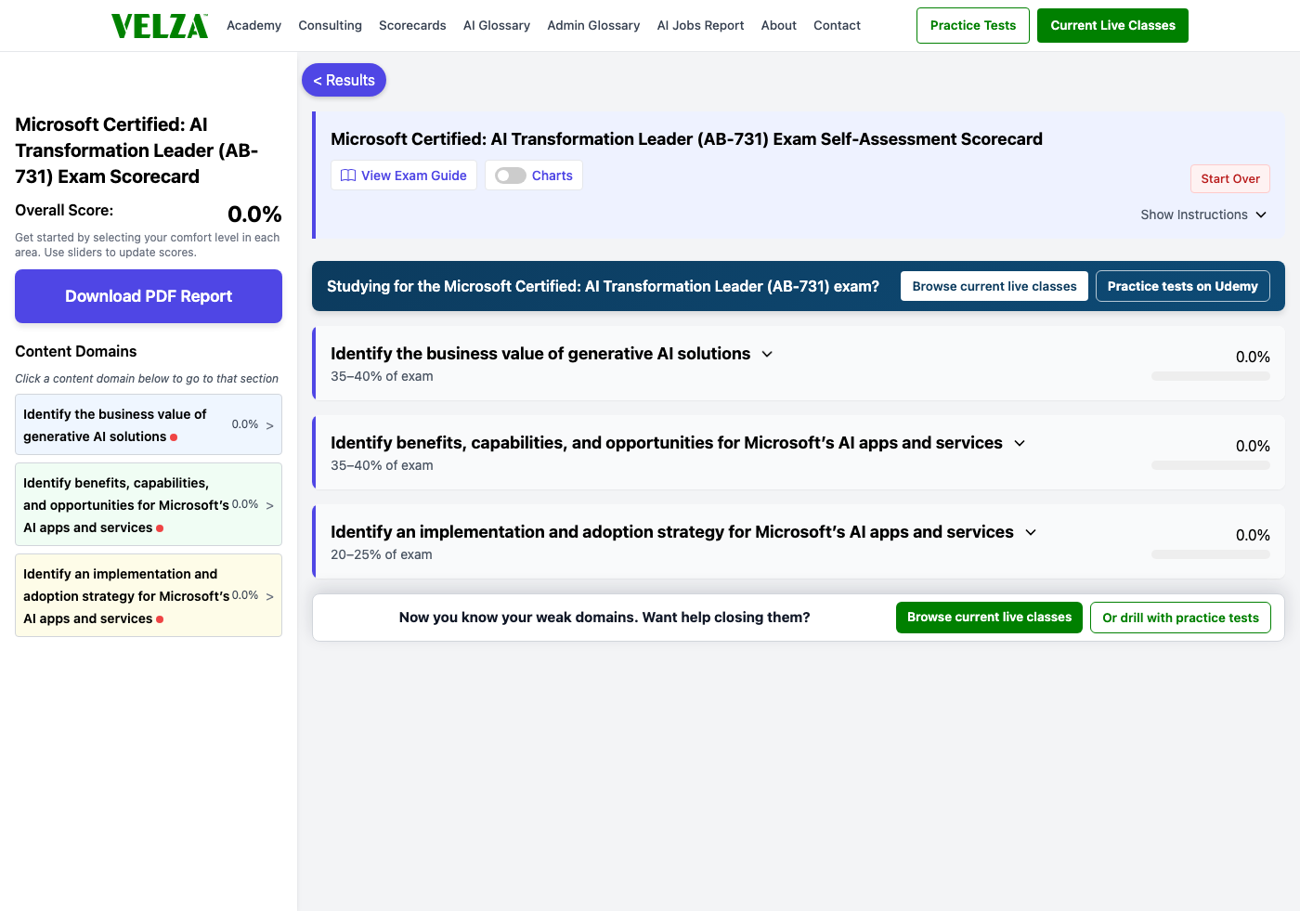Browse current live classes in the dark banner

pyautogui.click(x=994, y=286)
